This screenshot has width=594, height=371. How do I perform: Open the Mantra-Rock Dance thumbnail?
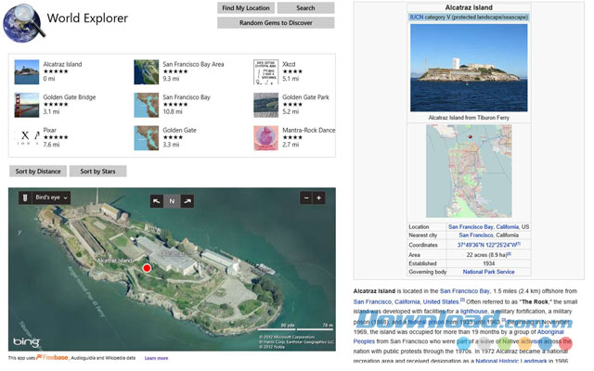[266, 138]
